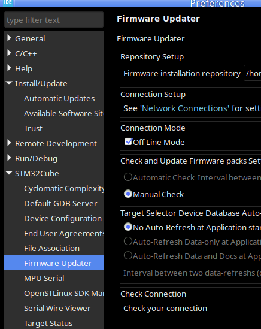Select Run/Debug label in tree
Screen dimensions: 261x329
pos(36,159)
